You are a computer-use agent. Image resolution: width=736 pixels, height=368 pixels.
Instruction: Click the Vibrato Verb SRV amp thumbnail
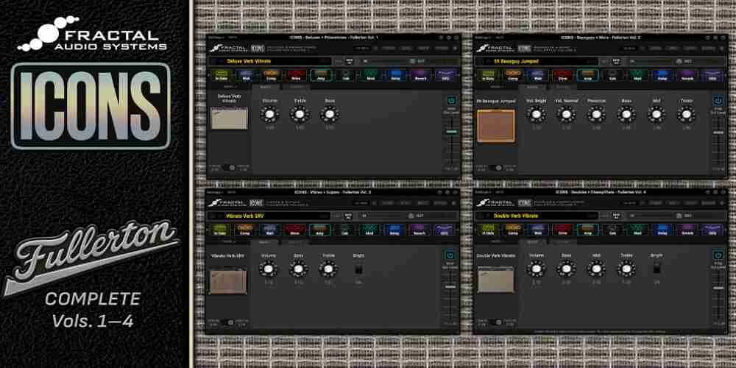click(x=224, y=280)
